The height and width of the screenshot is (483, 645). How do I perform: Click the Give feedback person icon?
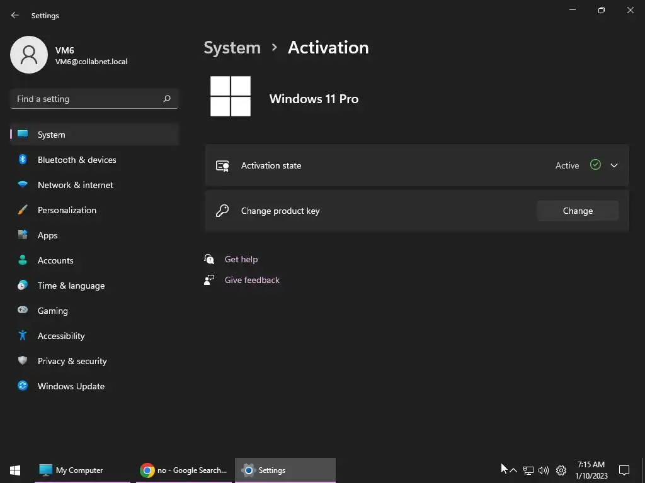209,280
